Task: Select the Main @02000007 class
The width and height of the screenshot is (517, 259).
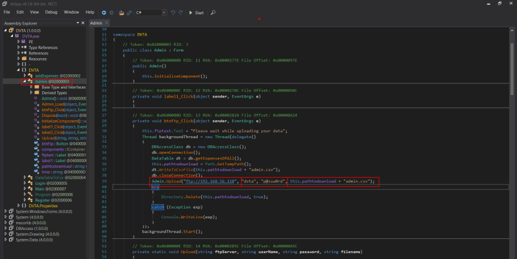Action: [50, 189]
